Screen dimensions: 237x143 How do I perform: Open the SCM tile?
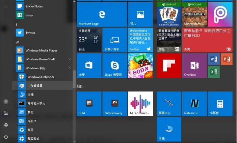coord(89,104)
